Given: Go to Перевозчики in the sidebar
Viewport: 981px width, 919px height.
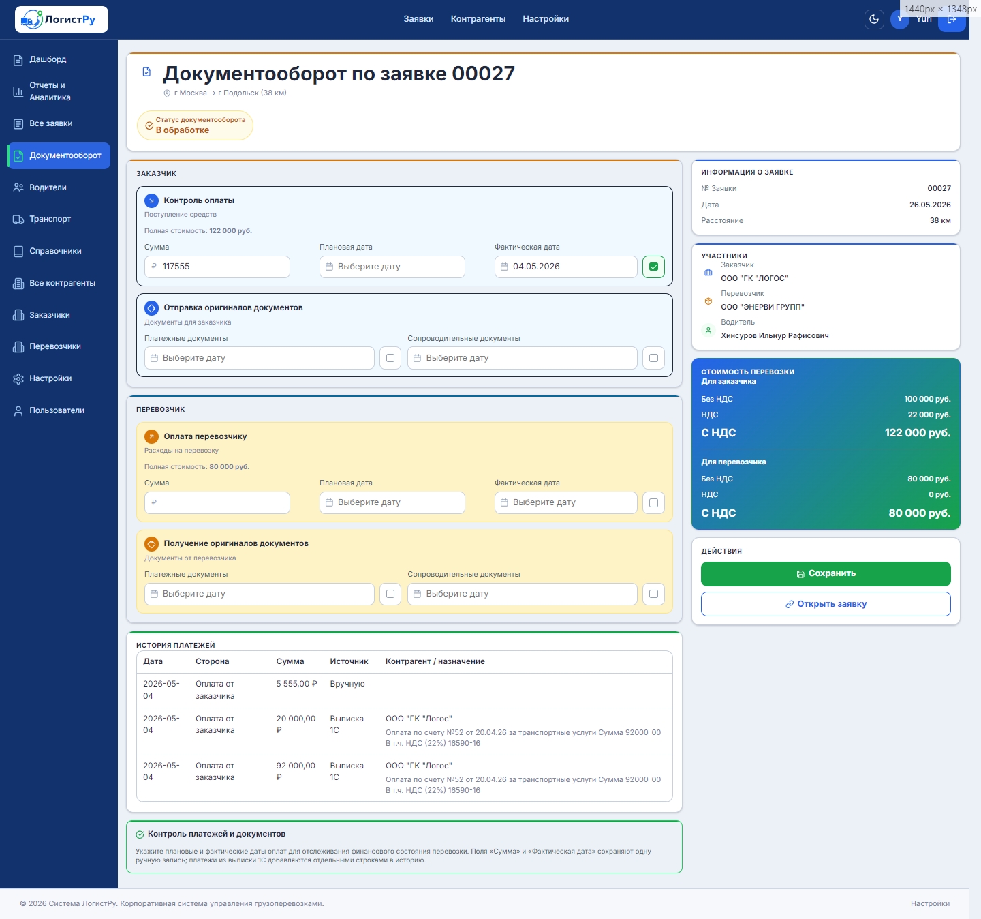Looking at the screenshot, I should (59, 346).
